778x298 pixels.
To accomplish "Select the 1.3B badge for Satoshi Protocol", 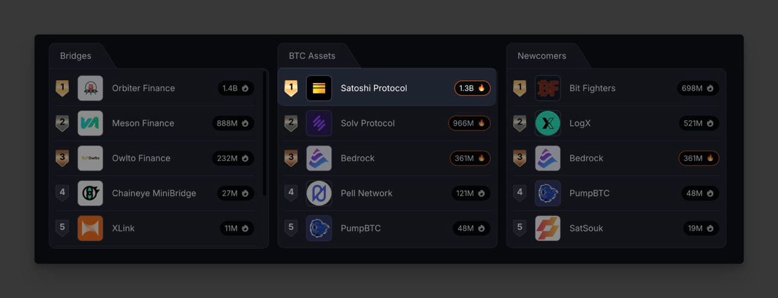I will (472, 88).
